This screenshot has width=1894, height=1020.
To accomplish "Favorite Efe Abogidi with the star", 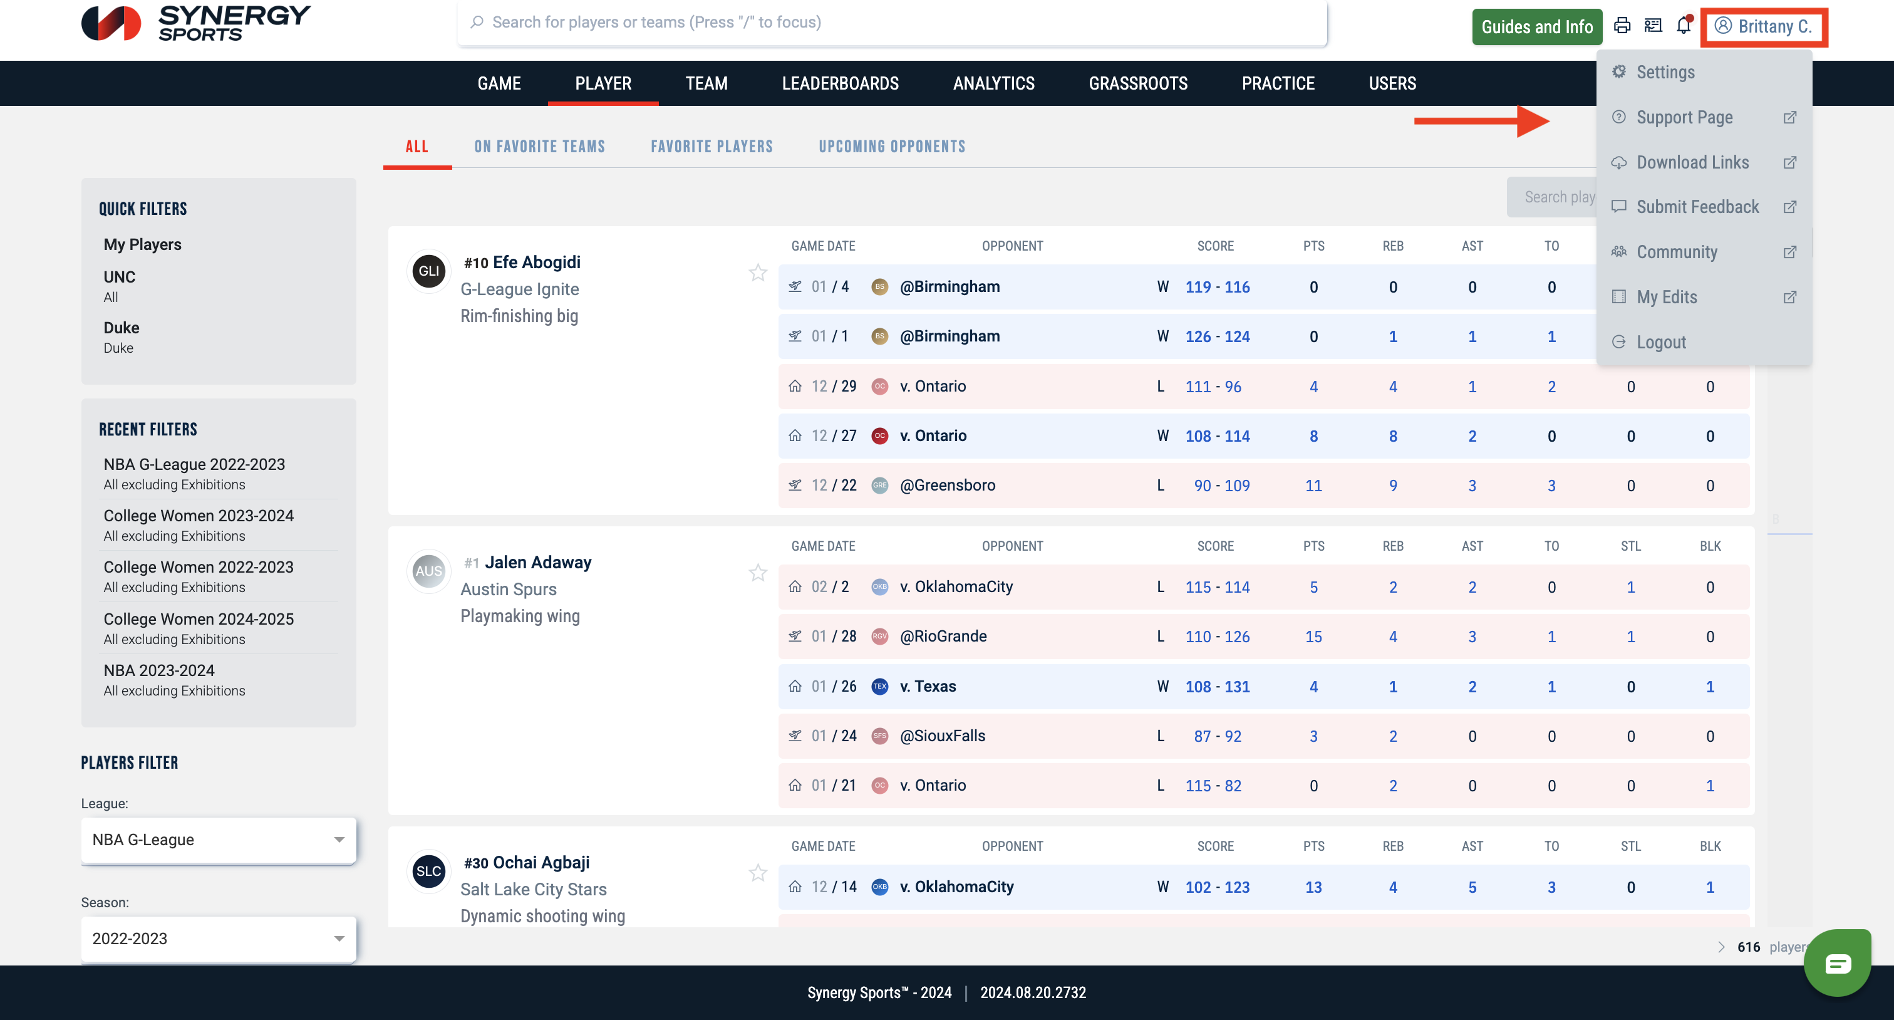I will 757,272.
